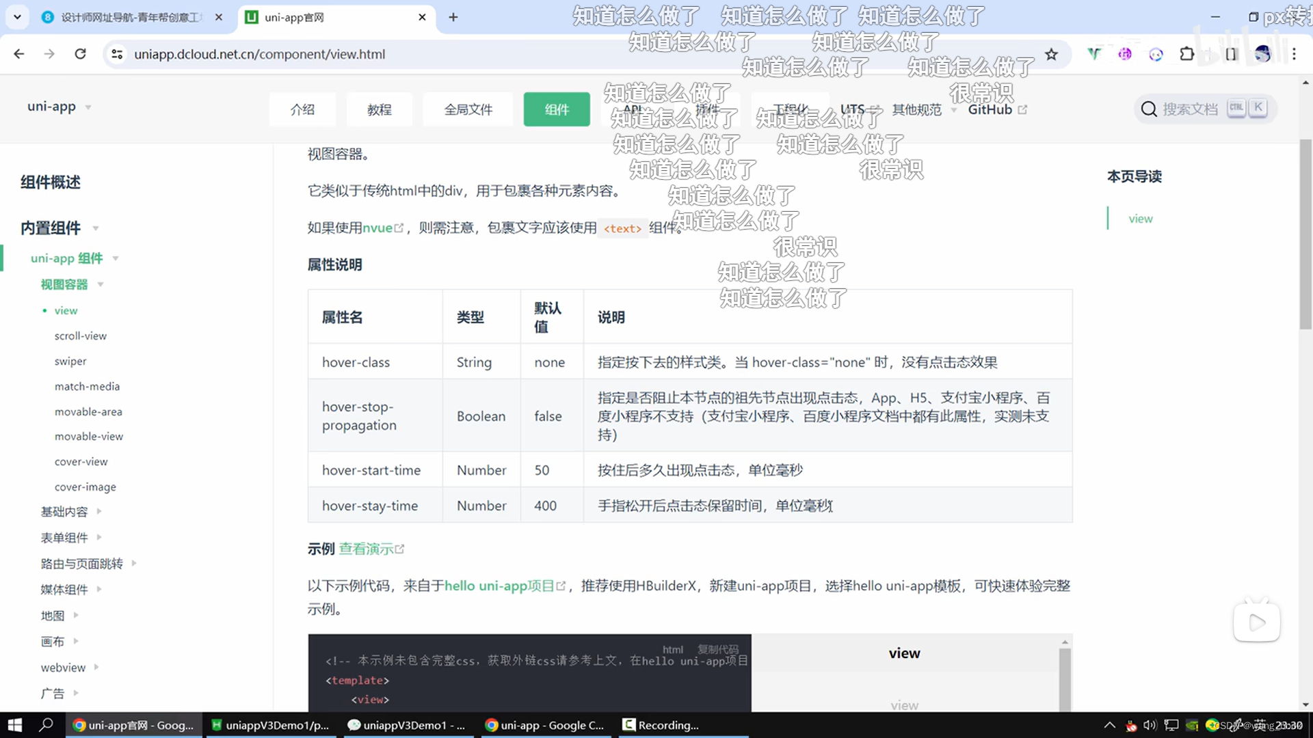Screen dimensions: 1313x738
Task: Jump to view in 本页导读
Action: point(1140,219)
